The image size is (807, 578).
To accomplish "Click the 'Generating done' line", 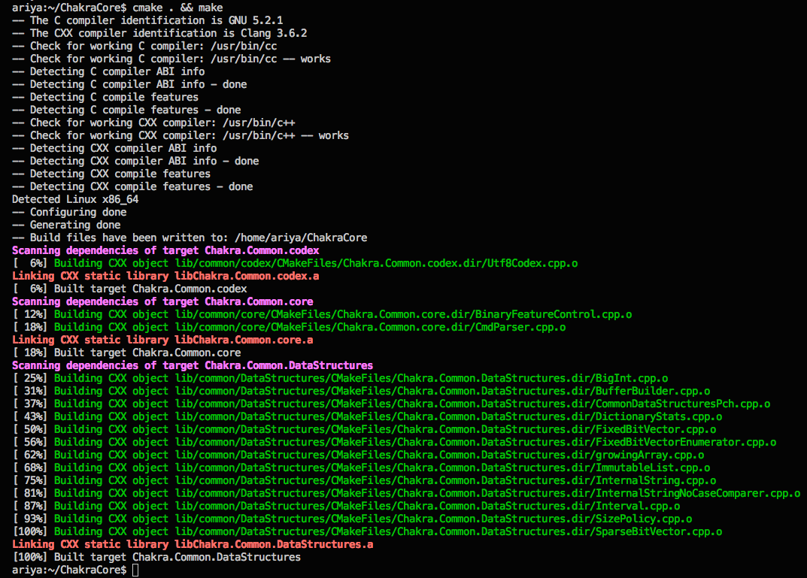I will (66, 225).
